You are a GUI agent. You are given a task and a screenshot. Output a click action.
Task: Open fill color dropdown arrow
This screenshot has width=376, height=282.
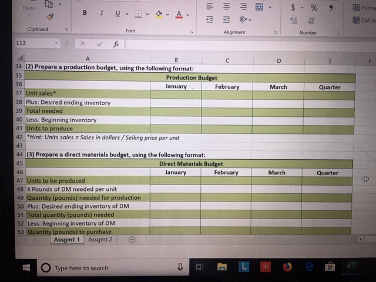[x=167, y=15]
